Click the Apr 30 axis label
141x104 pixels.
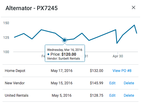coord(118,56)
